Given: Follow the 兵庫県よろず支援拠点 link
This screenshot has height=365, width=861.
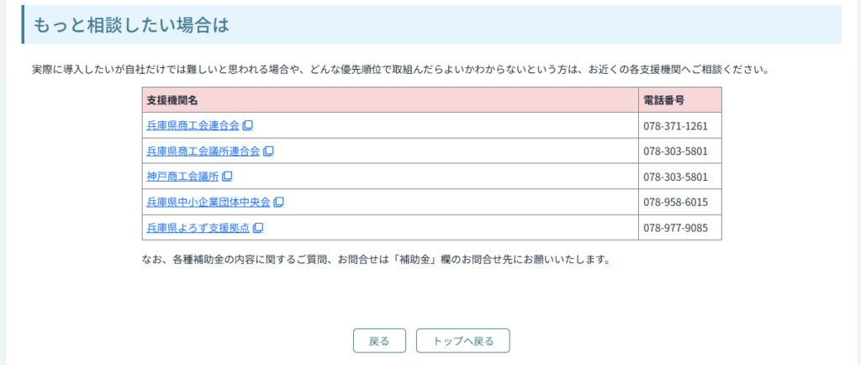Looking at the screenshot, I should point(198,228).
